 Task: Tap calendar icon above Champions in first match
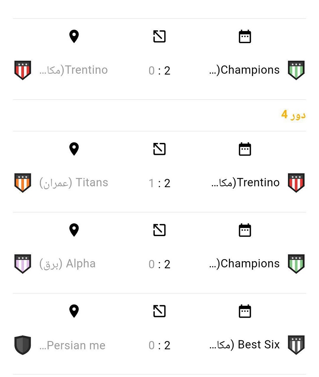[x=245, y=37]
